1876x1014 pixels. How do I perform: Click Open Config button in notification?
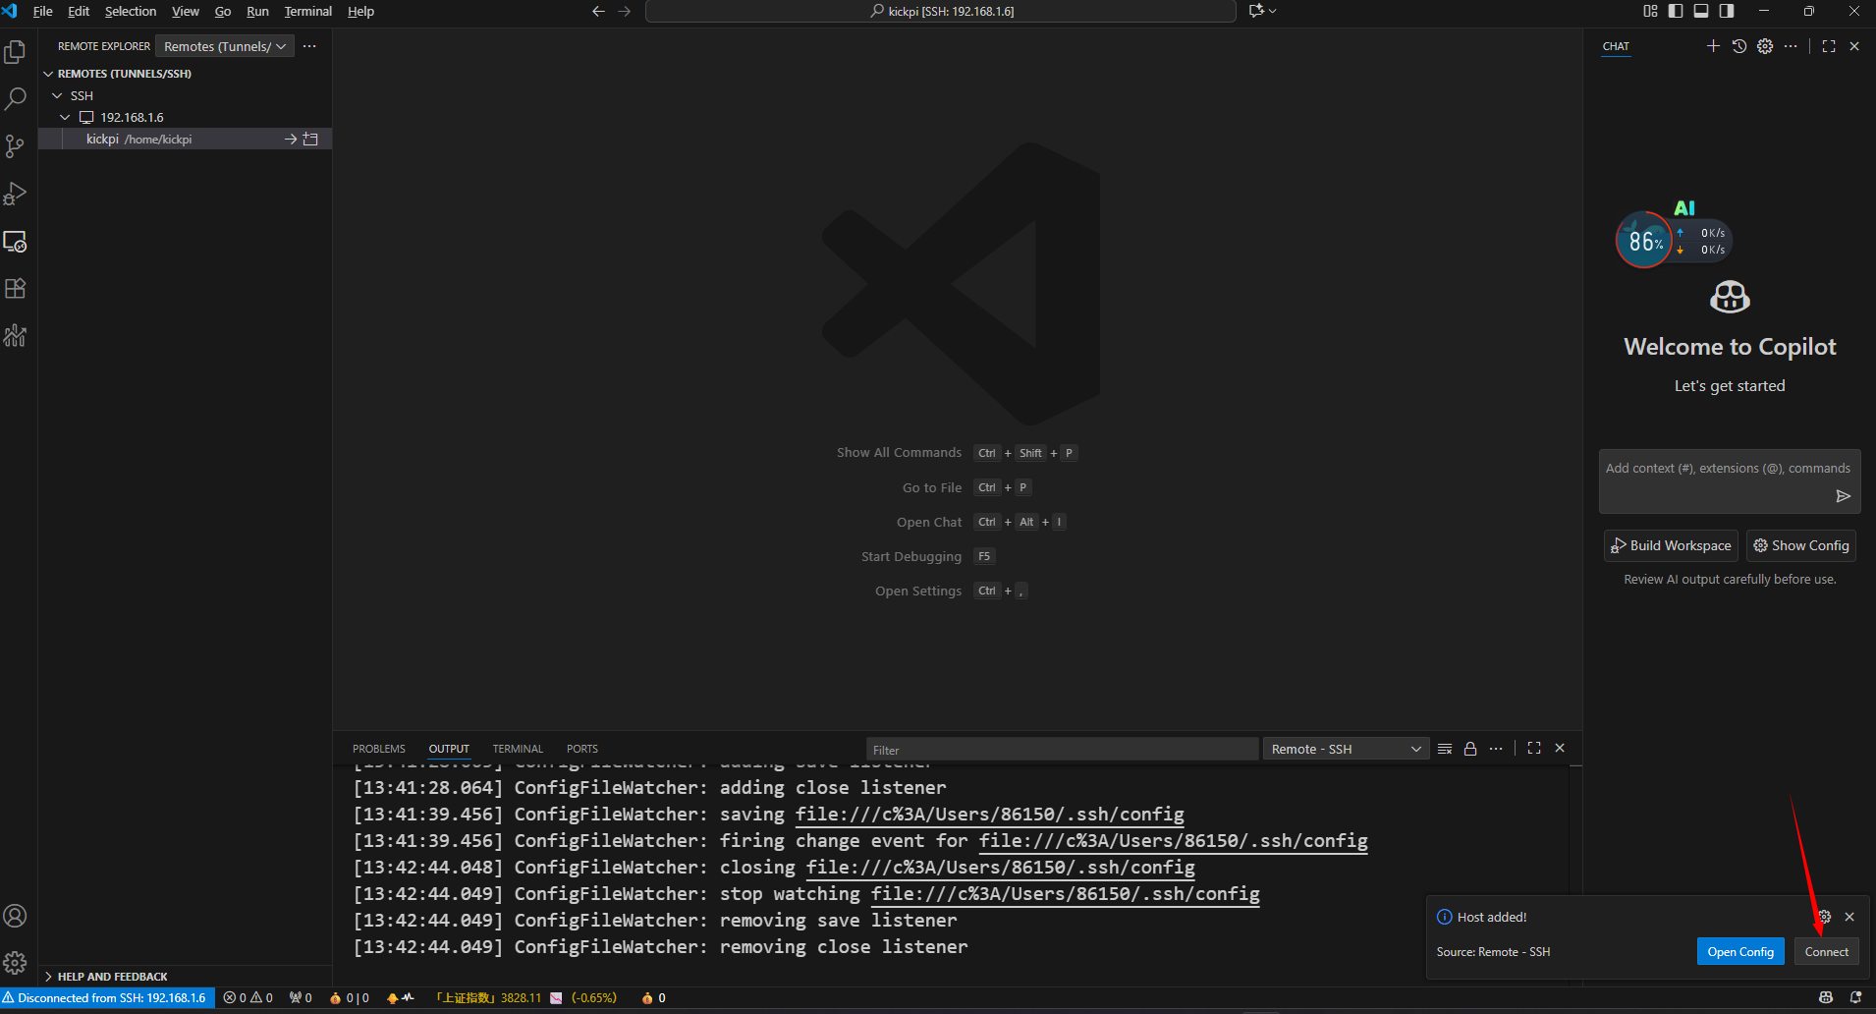pos(1740,951)
